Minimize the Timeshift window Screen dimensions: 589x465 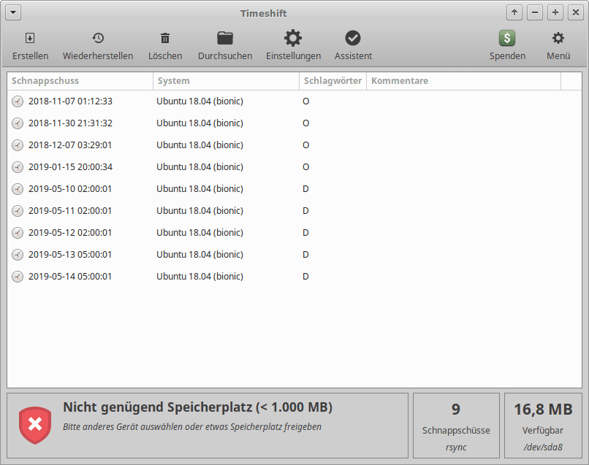point(535,12)
